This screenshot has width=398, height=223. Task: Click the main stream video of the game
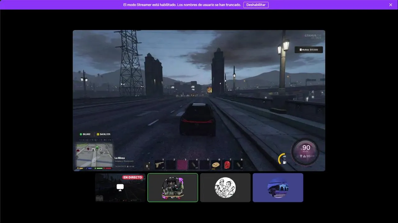(x=199, y=100)
